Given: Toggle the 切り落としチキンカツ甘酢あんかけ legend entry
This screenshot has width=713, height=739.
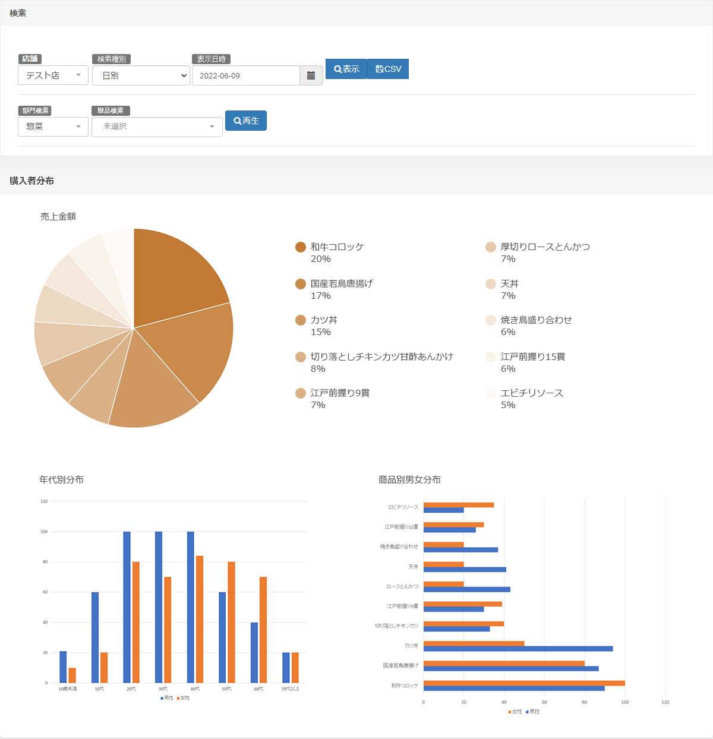Looking at the screenshot, I should 381,356.
